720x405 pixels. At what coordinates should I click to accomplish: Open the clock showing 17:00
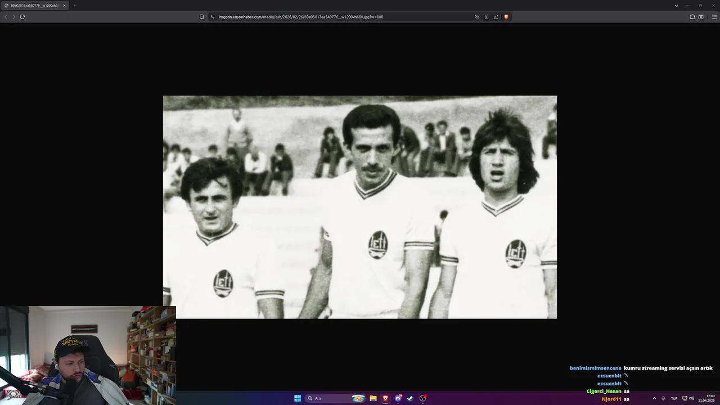point(706,398)
